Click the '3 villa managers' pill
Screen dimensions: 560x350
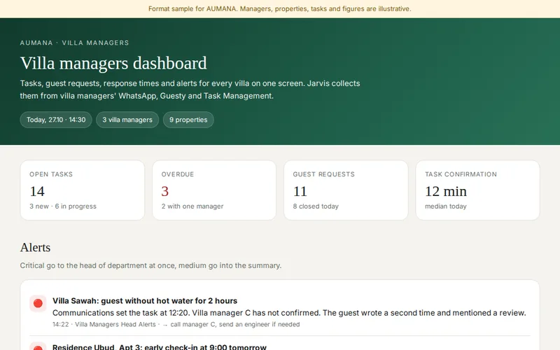(127, 120)
